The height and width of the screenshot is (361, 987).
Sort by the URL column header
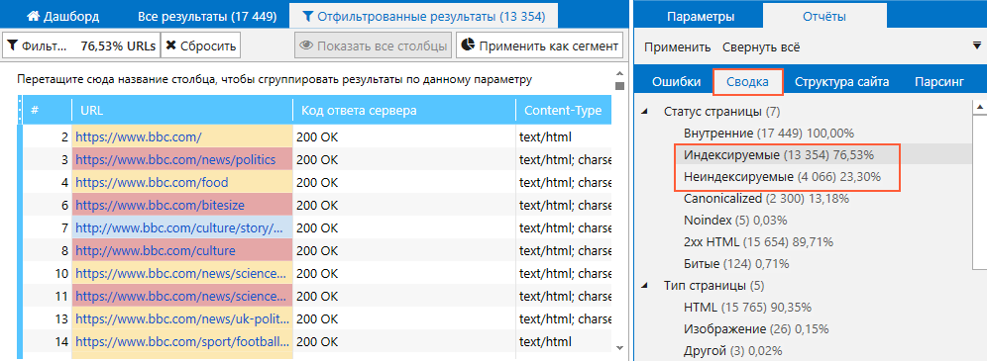click(182, 111)
